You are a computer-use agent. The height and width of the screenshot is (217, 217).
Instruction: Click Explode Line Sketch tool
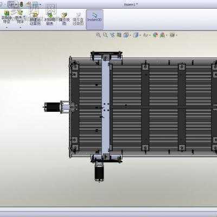click(x=78, y=19)
